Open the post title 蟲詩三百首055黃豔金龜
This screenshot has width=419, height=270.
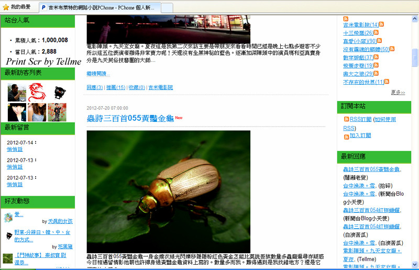click(130, 118)
